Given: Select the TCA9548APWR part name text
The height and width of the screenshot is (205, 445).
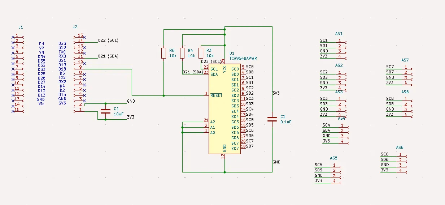Looking at the screenshot, I should pos(243,58).
